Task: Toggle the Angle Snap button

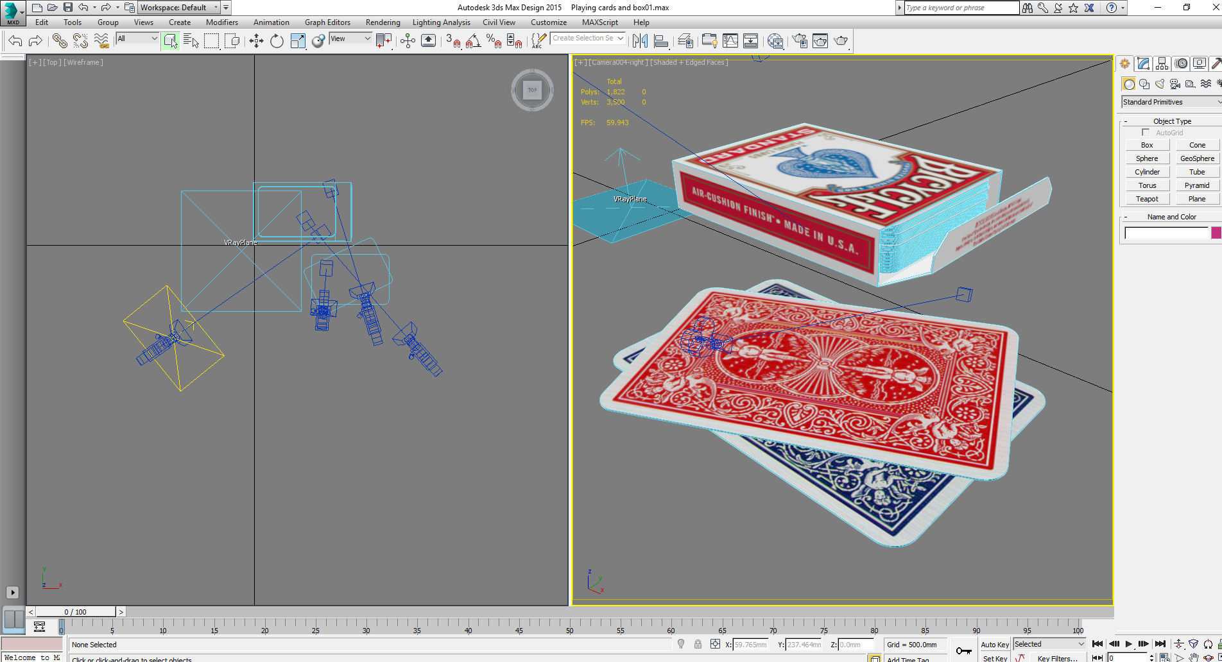Action: tap(473, 41)
